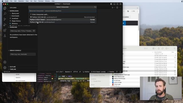Click the Finder window search icon
Viewport: 183px width, 103px height.
point(174,48)
